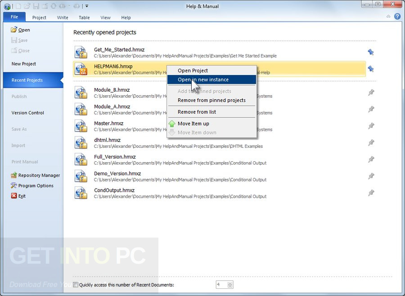Click the blue question mark help icon
The width and height of the screenshot is (405, 296).
point(397,16)
